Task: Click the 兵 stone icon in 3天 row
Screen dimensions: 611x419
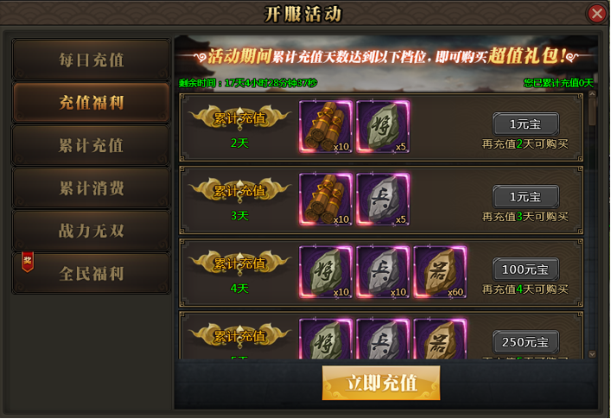Action: [x=383, y=200]
